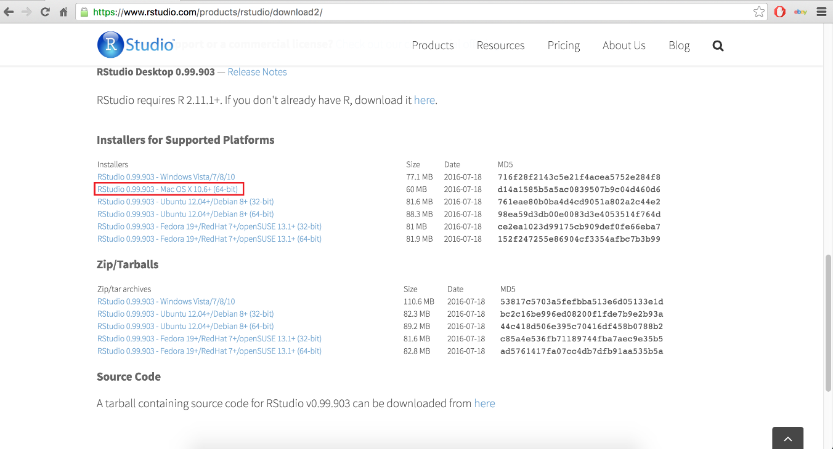Download Fedora/RedHat 32-bit tarball
833x449 pixels.
tap(209, 338)
